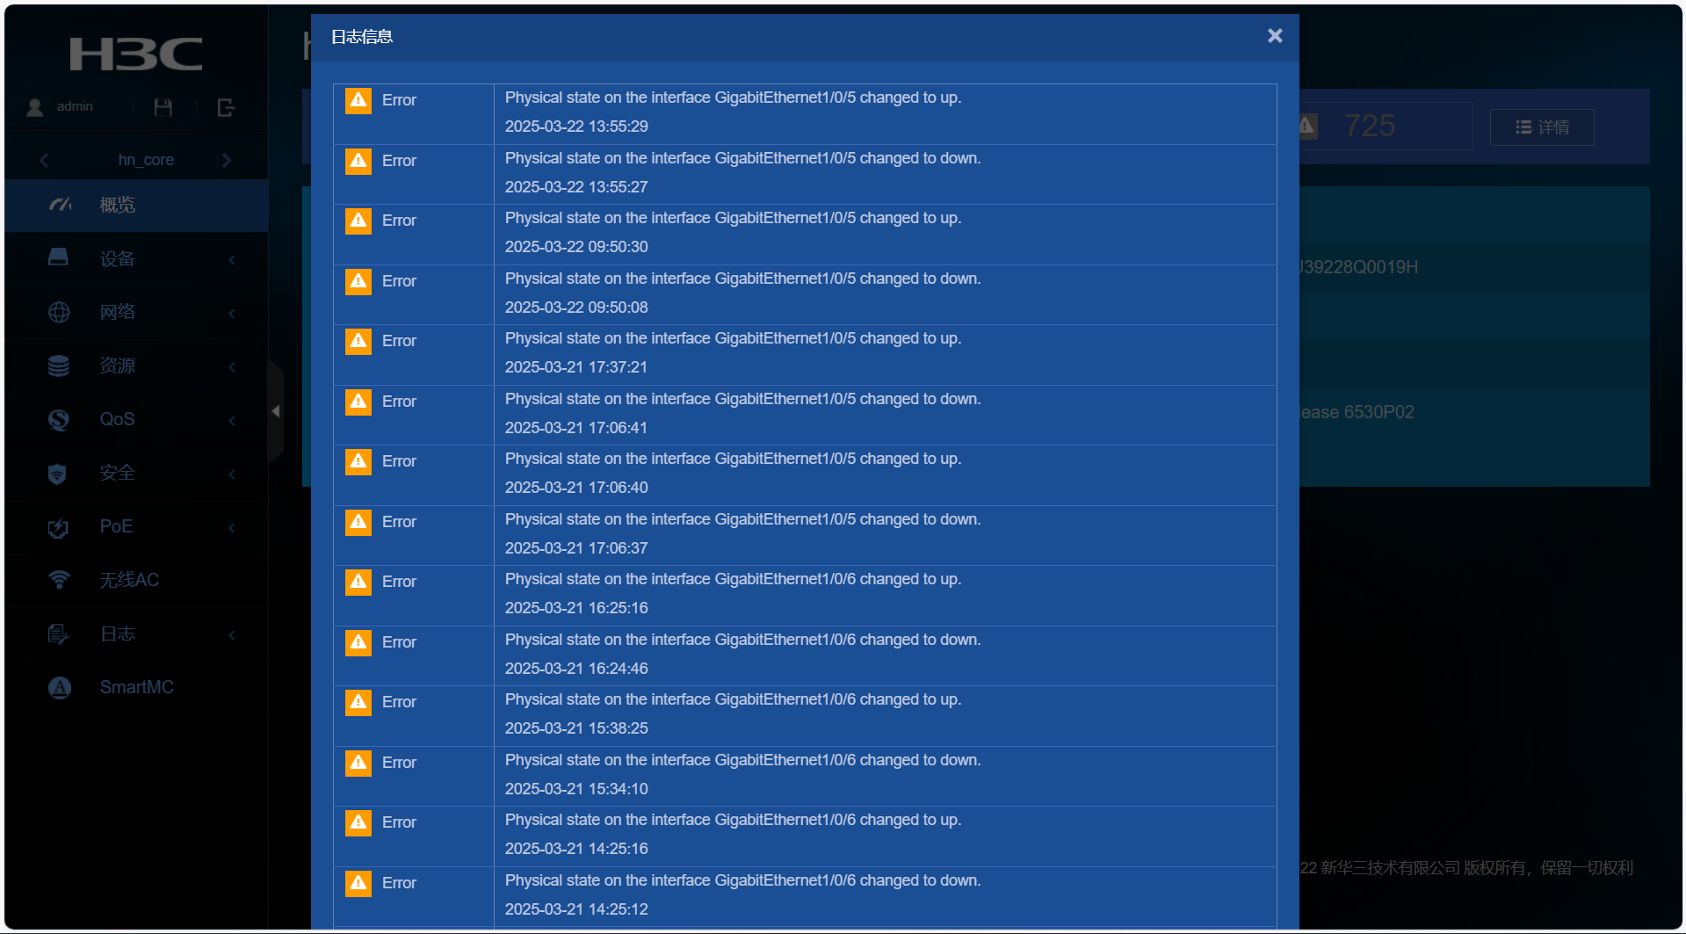Click the 资源 database stack icon
Viewport: 1686px width, 934px height.
tap(59, 366)
